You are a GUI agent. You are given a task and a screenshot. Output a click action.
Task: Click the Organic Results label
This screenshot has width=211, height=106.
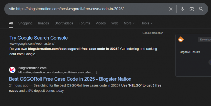(x=190, y=52)
